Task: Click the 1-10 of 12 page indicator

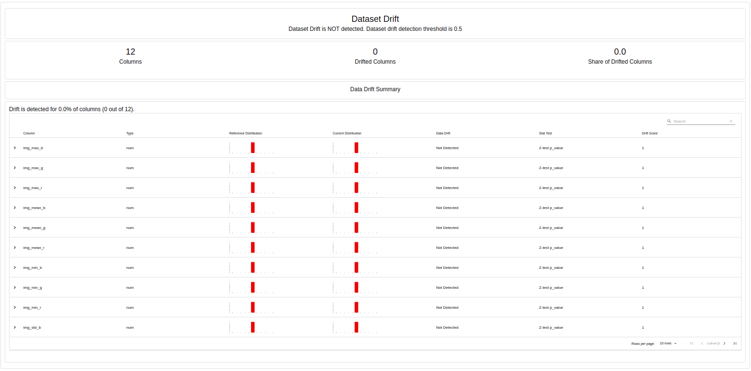Action: [x=713, y=343]
